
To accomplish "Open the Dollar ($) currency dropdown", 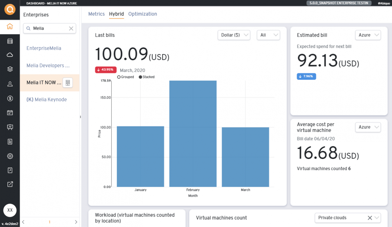I will 234,35.
